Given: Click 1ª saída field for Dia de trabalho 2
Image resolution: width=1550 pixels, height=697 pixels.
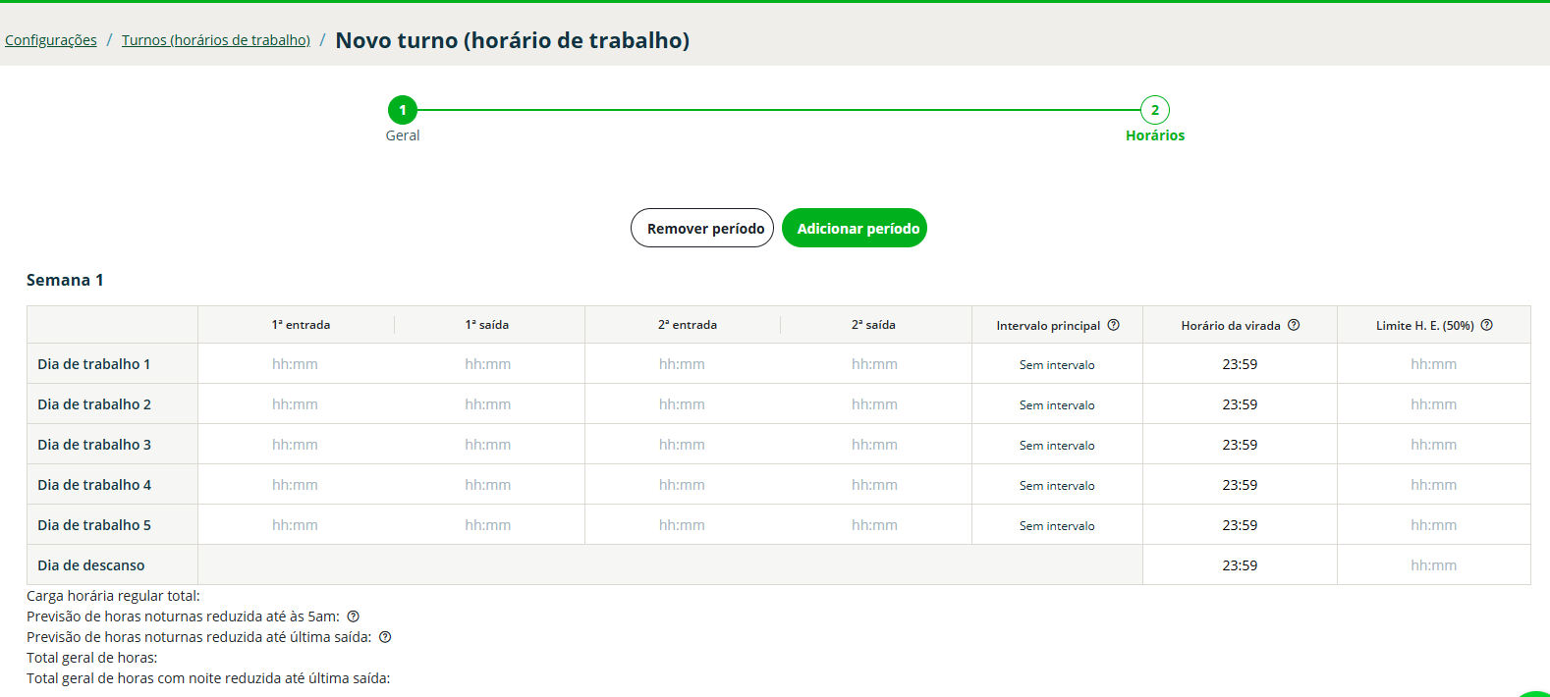Looking at the screenshot, I should click(x=488, y=404).
